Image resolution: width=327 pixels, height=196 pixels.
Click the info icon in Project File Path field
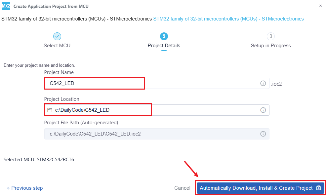(263, 134)
